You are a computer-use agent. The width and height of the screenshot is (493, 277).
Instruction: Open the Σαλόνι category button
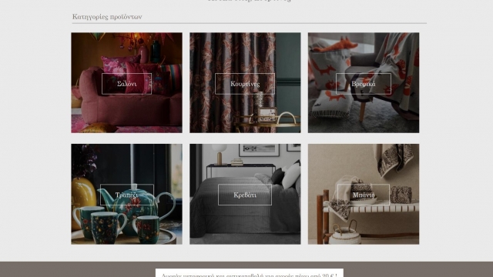(x=126, y=84)
